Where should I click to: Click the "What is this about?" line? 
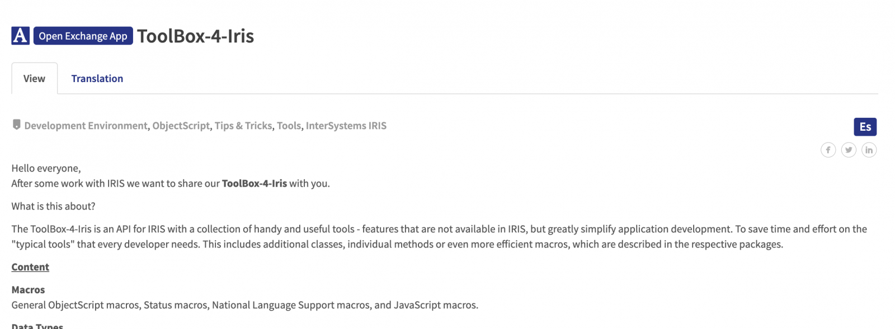tap(53, 206)
